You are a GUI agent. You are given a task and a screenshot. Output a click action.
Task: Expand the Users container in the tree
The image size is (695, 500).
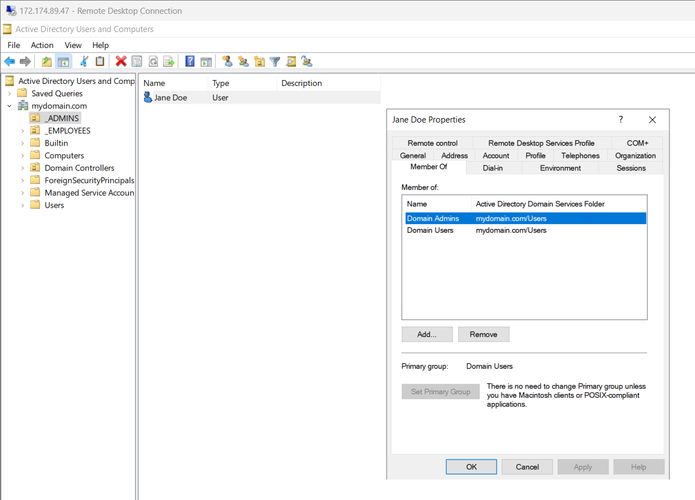[x=22, y=205]
